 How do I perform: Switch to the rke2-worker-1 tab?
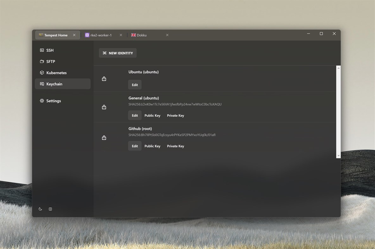pos(101,35)
